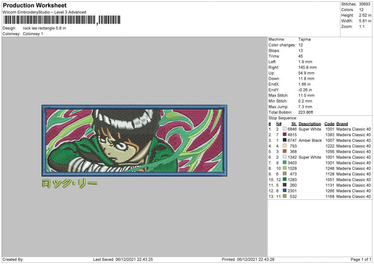This screenshot has height=264, width=374.
Task: Click the Stops value 13
Action: (x=300, y=50)
